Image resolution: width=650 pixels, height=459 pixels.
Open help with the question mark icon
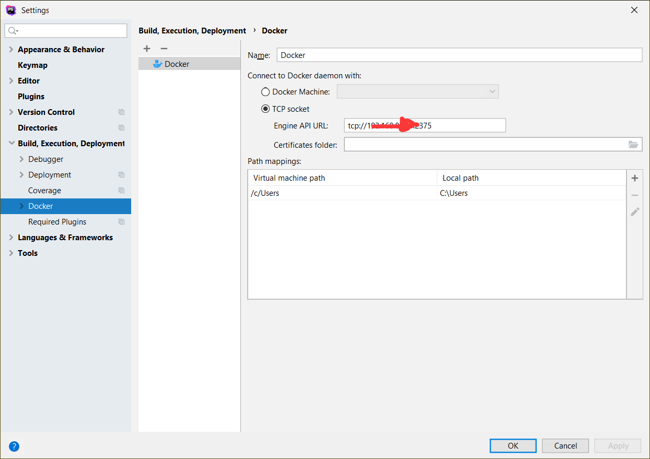[x=14, y=446]
